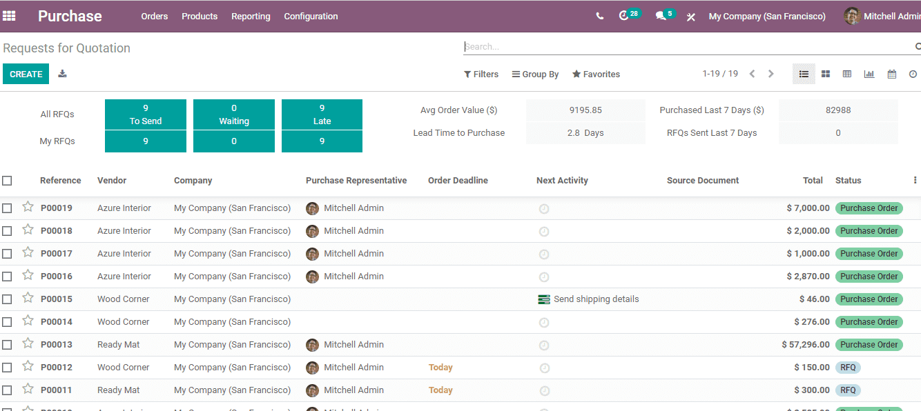Screen dimensions: 921x411
Task: Tick checkbox for order P00015
Action: point(7,299)
